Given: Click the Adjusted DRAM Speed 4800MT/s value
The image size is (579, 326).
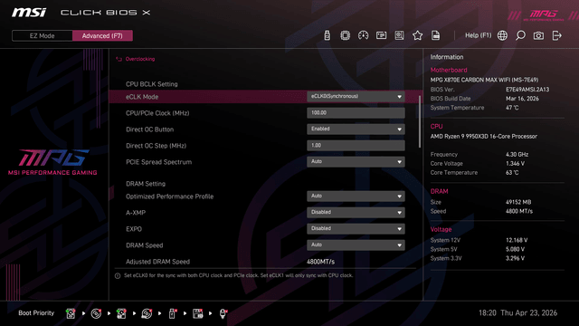Looking at the screenshot, I should (320, 262).
